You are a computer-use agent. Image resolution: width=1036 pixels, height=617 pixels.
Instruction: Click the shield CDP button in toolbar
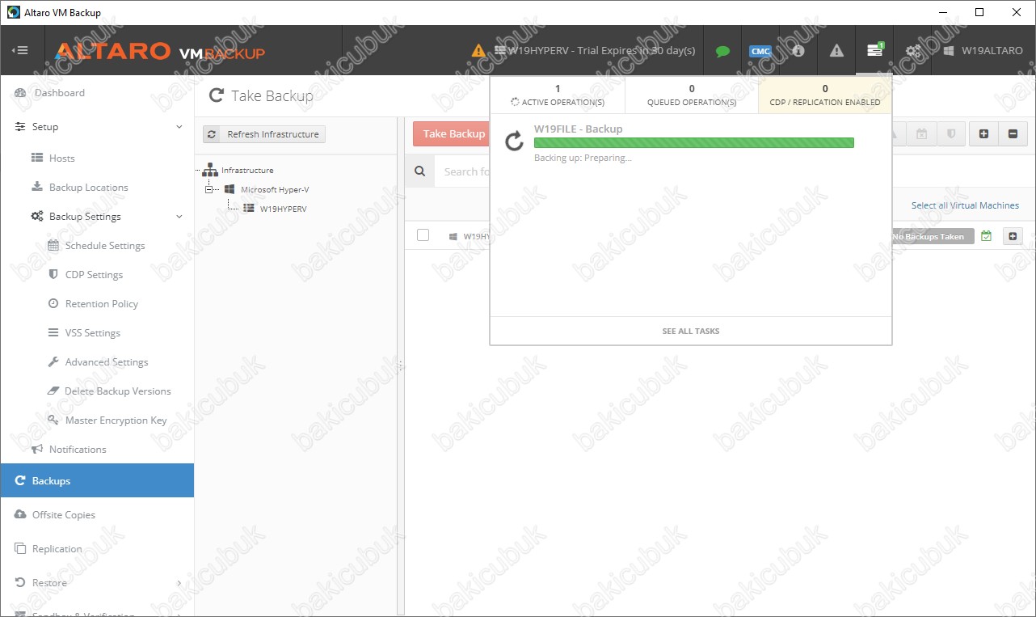point(951,134)
